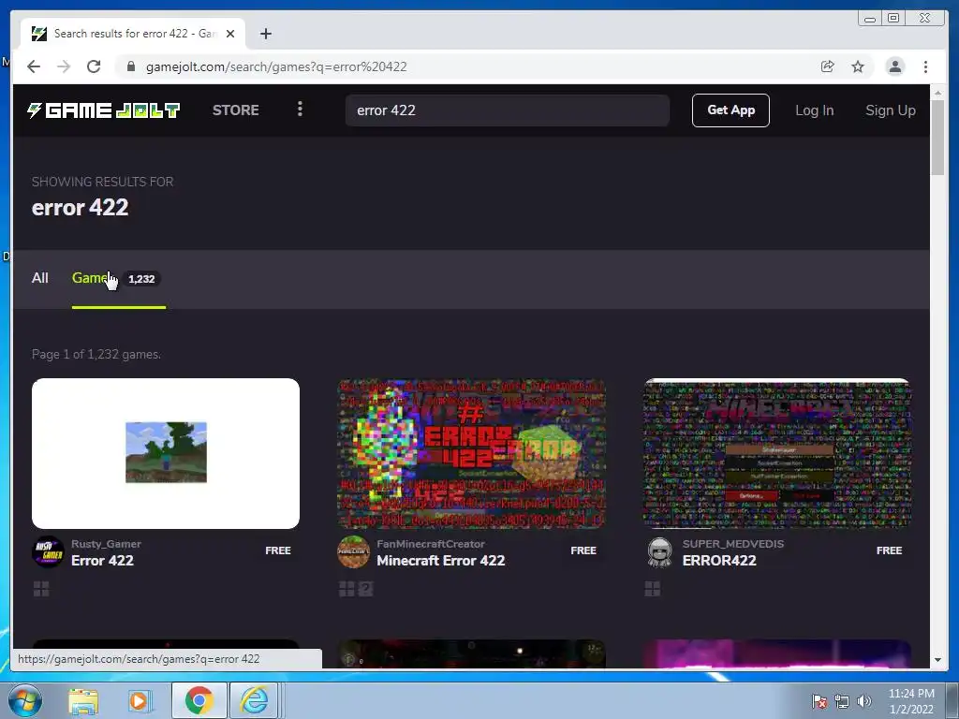Switch to the All results tab
This screenshot has width=959, height=719.
(x=39, y=278)
